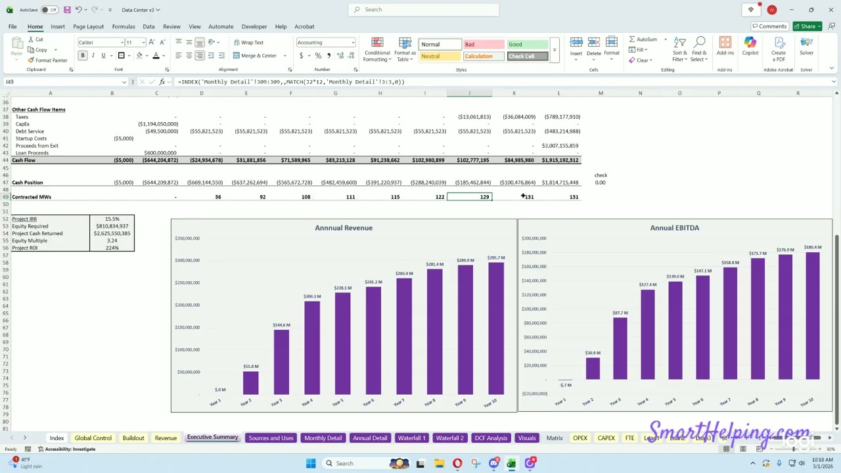The image size is (841, 473).
Task: Open the Page Layout ribbon tab
Action: 88,26
